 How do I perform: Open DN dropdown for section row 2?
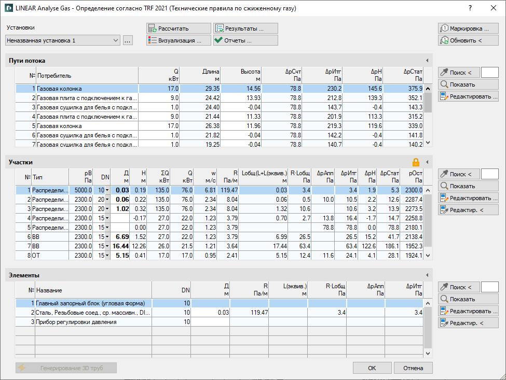[x=107, y=200]
